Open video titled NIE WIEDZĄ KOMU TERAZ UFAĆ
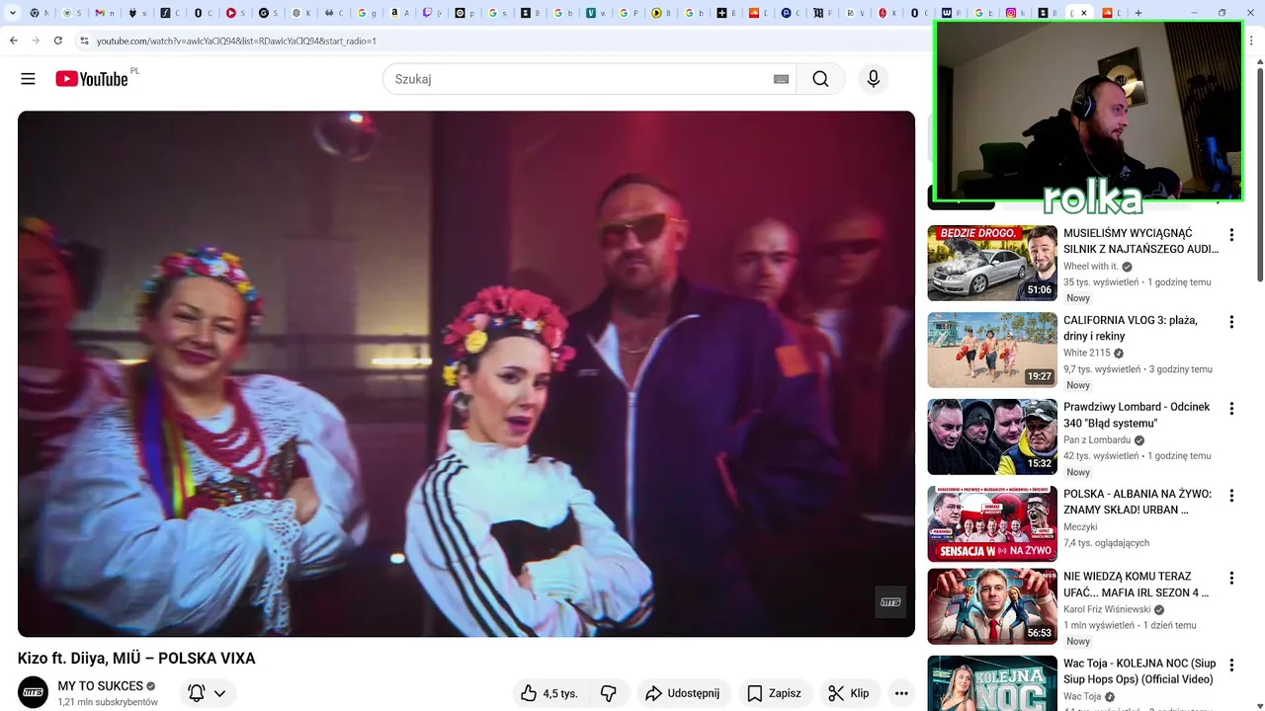The height and width of the screenshot is (711, 1265). pos(1137,584)
